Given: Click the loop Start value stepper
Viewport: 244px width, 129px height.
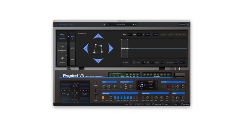Looking at the screenshot, I should coord(143,62).
